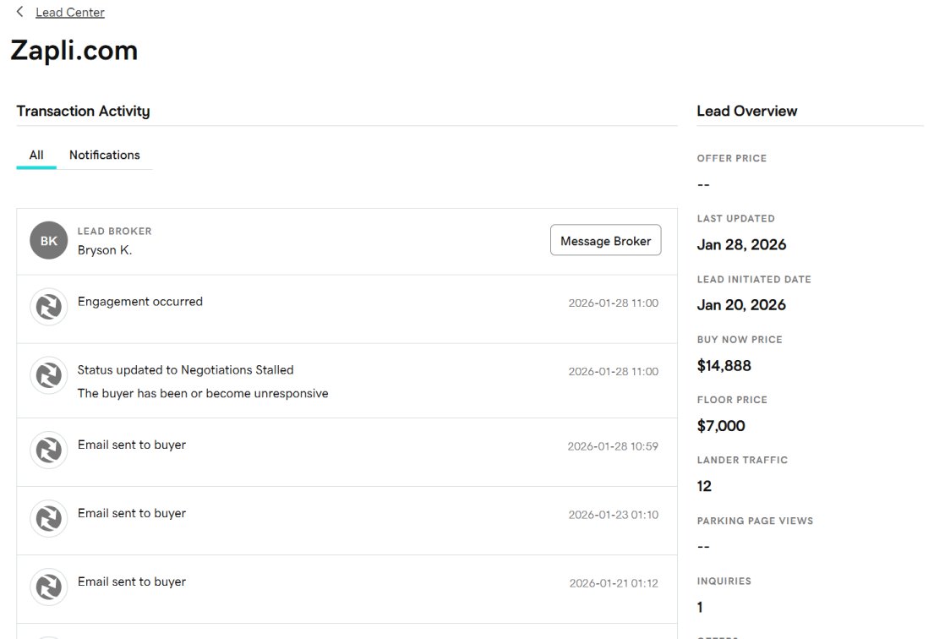Click the OFFER PRICE label
This screenshot has height=639, width=934.
(731, 158)
